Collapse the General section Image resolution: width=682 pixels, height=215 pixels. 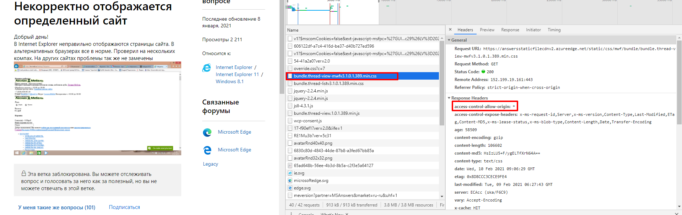tap(449, 40)
